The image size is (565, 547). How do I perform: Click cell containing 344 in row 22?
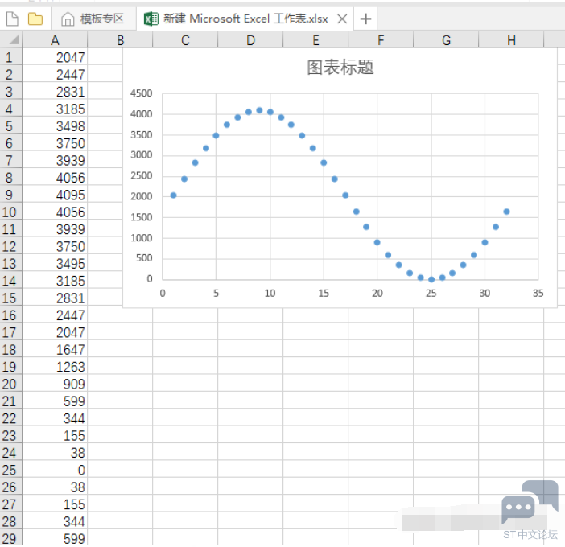point(55,418)
